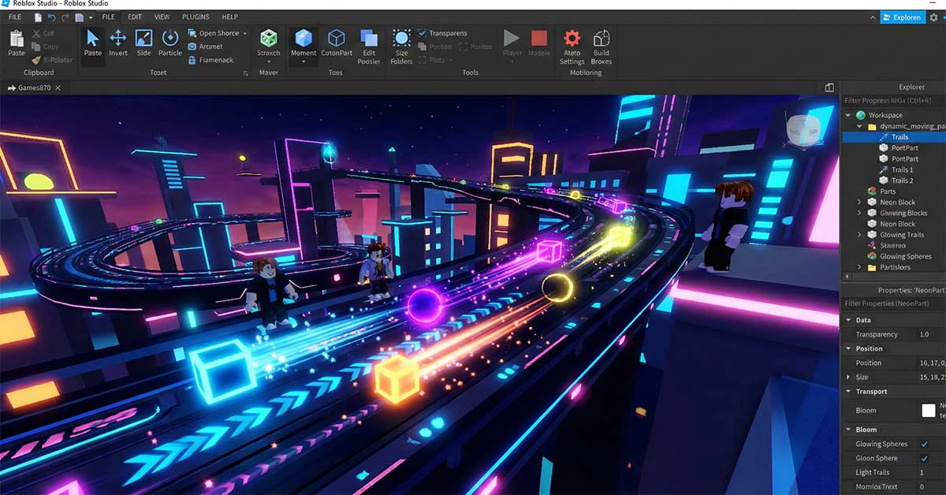Collapse the Workspace tree node
This screenshot has width=946, height=495.
tap(849, 115)
